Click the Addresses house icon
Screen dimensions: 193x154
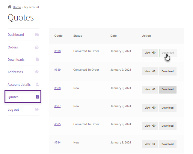[37, 72]
